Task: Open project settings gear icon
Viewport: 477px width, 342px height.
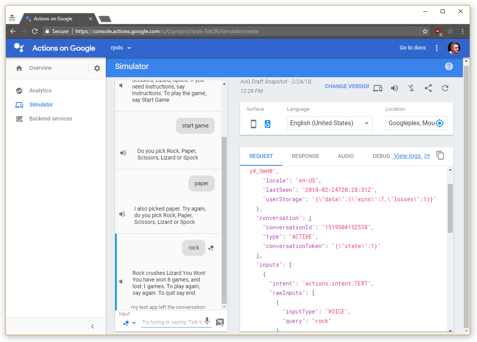Action: coord(97,68)
